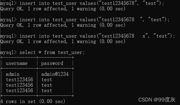
Task: Click the first insert into test_user command
Action: [x=92, y=3]
